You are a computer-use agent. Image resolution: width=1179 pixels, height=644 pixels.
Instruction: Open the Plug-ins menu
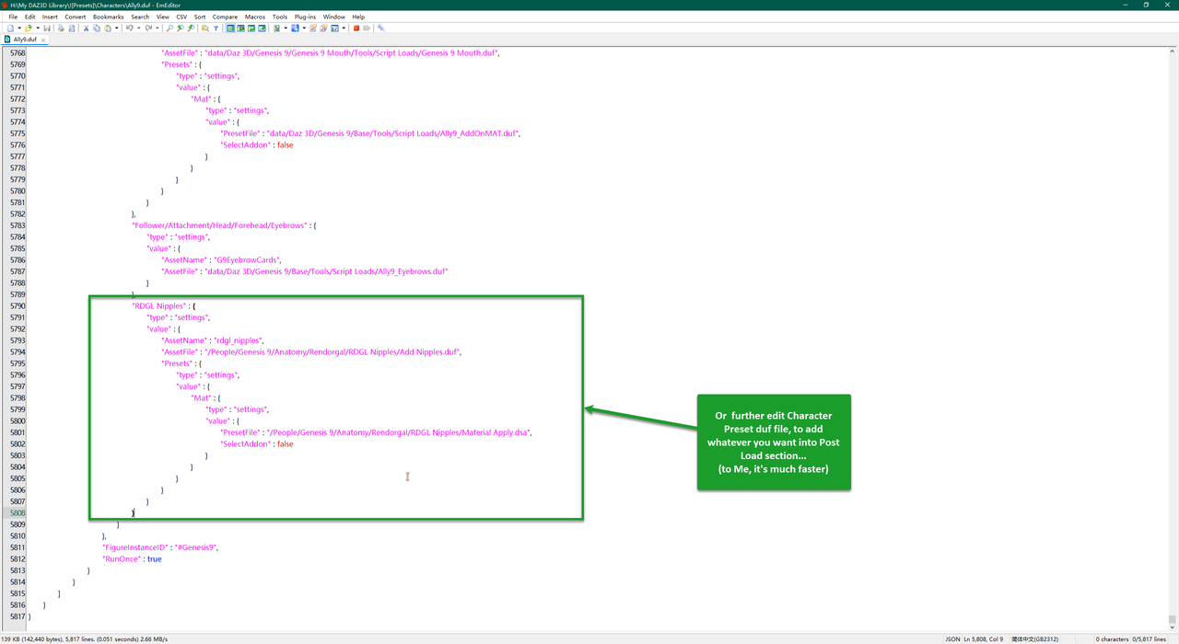[305, 17]
